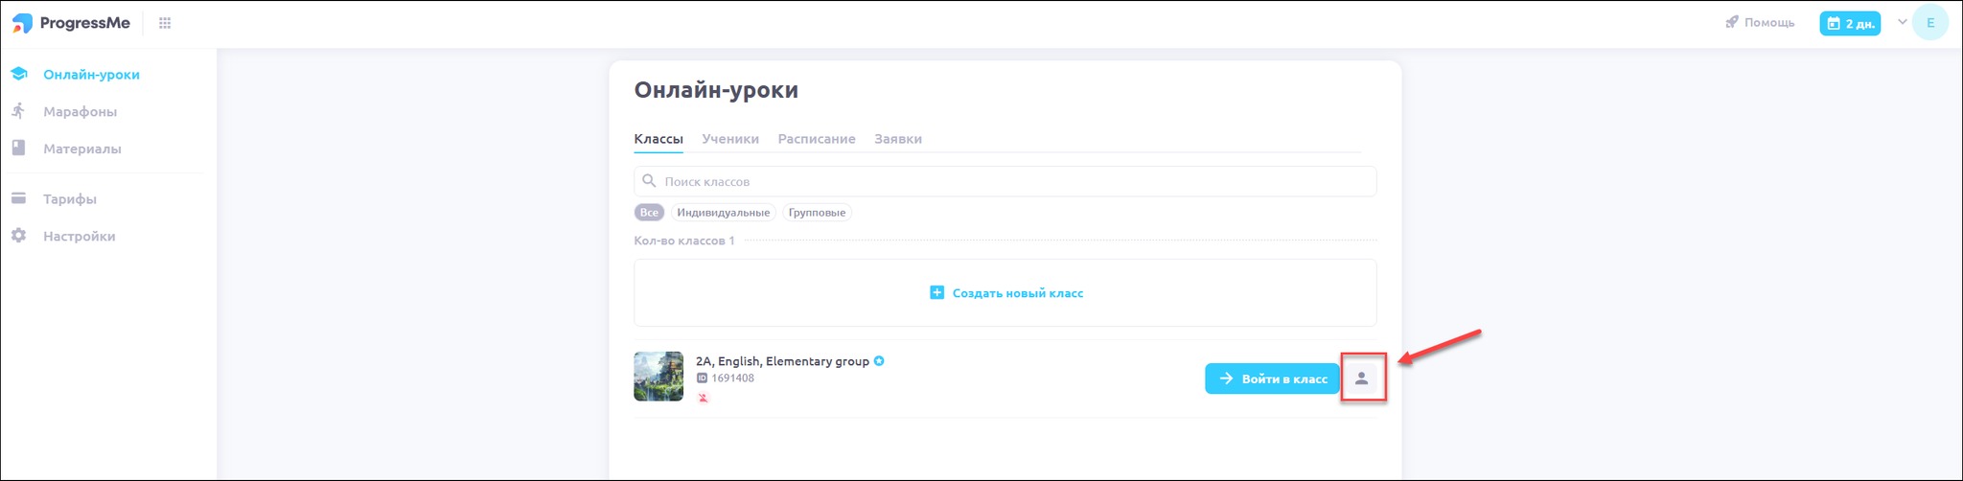The image size is (1963, 481).
Task: Click the Онлайн-уроки page heading
Action: tap(716, 90)
